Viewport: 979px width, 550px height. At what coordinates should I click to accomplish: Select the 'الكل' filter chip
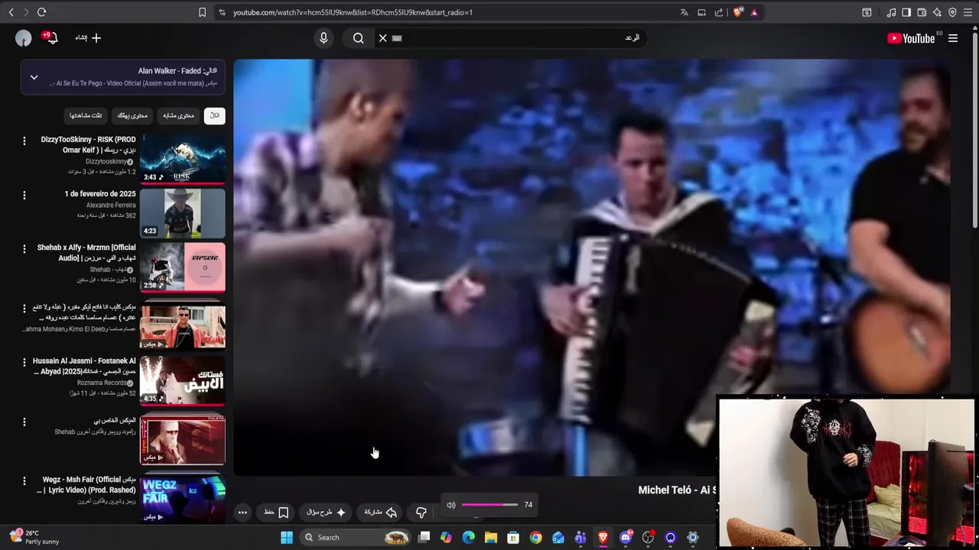click(215, 115)
